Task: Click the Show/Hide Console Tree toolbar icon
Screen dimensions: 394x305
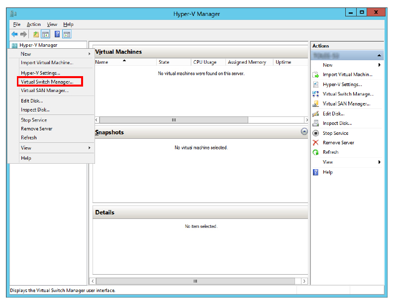Action: click(45, 34)
